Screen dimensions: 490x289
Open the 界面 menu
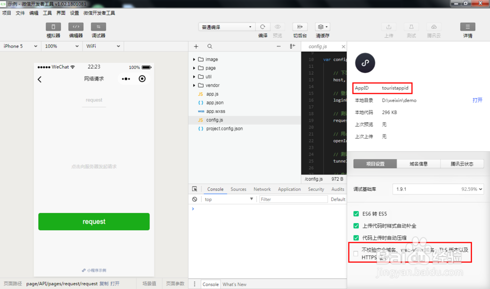pos(61,13)
